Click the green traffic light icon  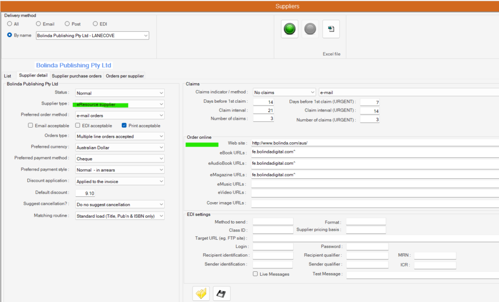pyautogui.click(x=289, y=29)
